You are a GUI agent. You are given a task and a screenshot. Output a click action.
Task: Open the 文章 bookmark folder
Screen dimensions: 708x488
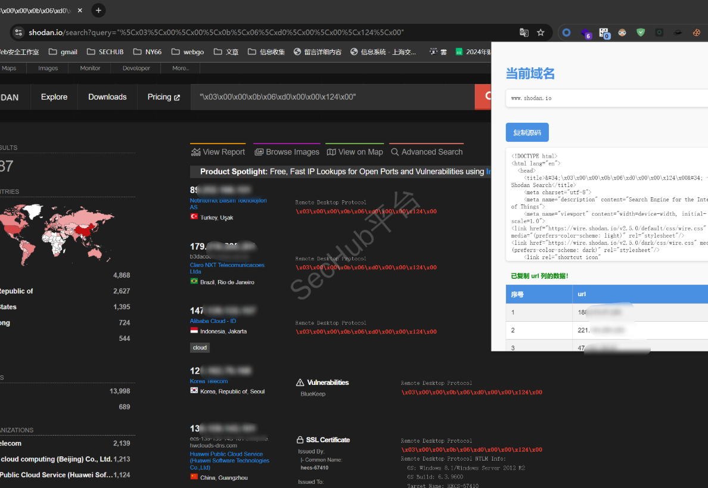coord(226,52)
